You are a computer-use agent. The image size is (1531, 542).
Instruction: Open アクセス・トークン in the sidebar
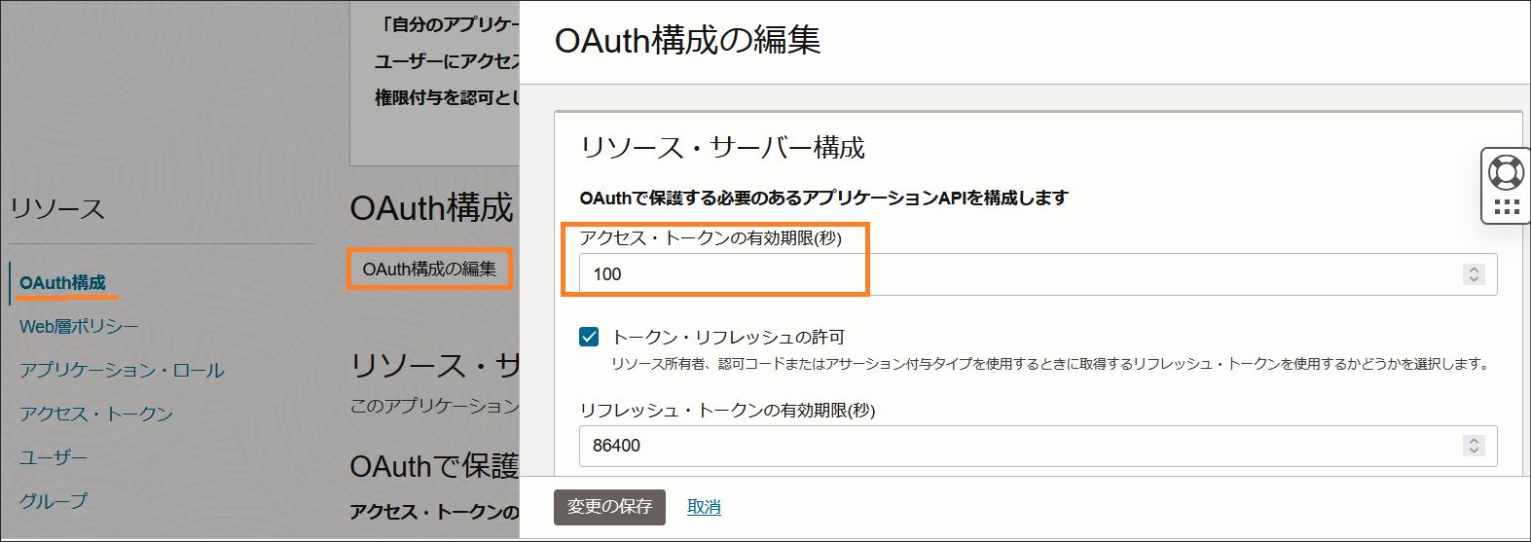coord(96,414)
